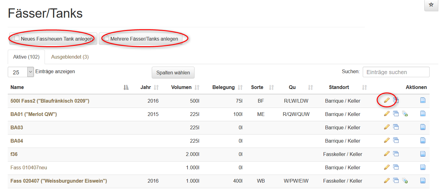Bookmark page with the star button

click(x=431, y=5)
